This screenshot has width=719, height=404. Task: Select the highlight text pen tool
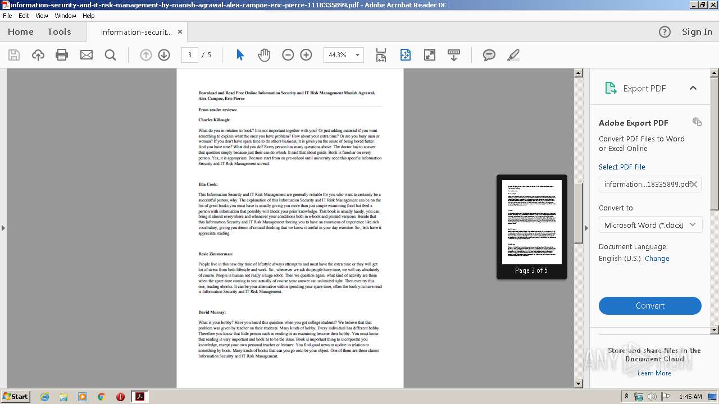tap(513, 55)
